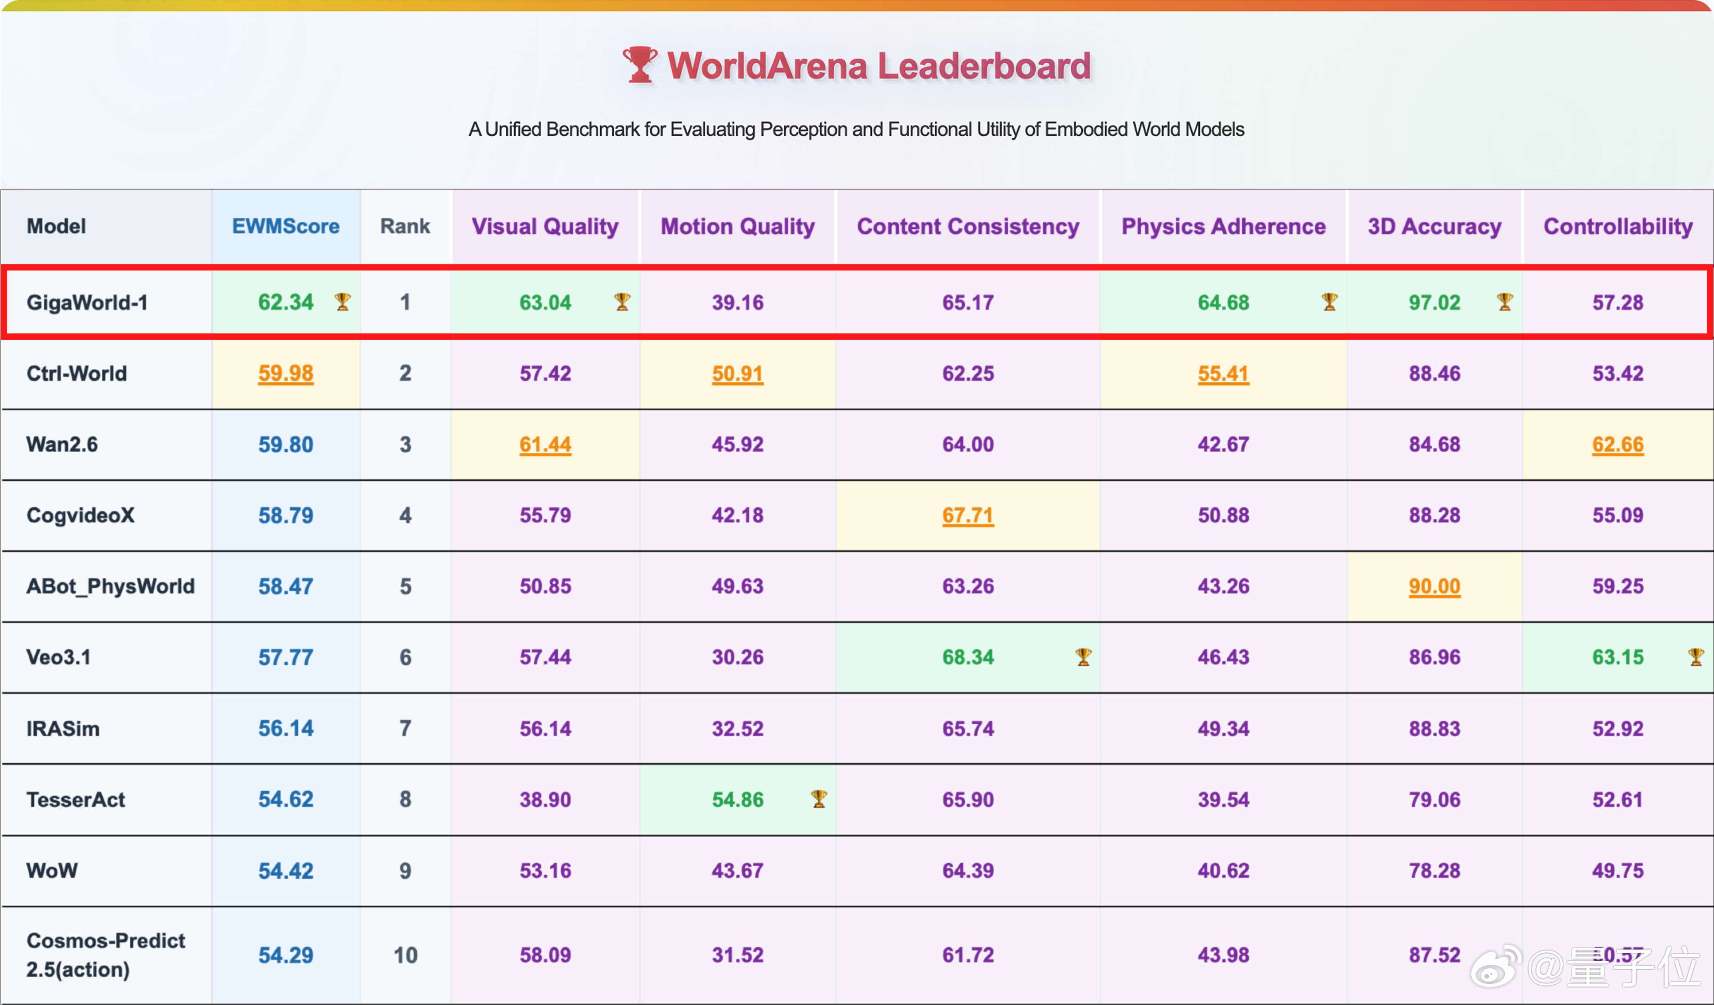
Task: Click the Motion Quality column header
Action: click(x=737, y=226)
